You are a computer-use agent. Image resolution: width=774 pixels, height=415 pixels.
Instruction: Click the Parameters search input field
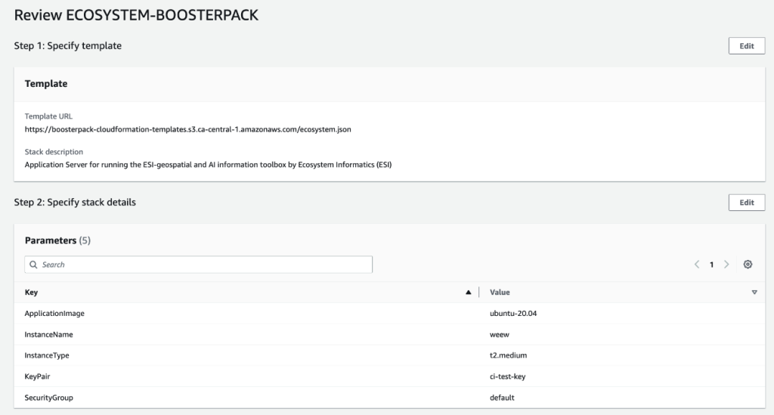(204, 265)
